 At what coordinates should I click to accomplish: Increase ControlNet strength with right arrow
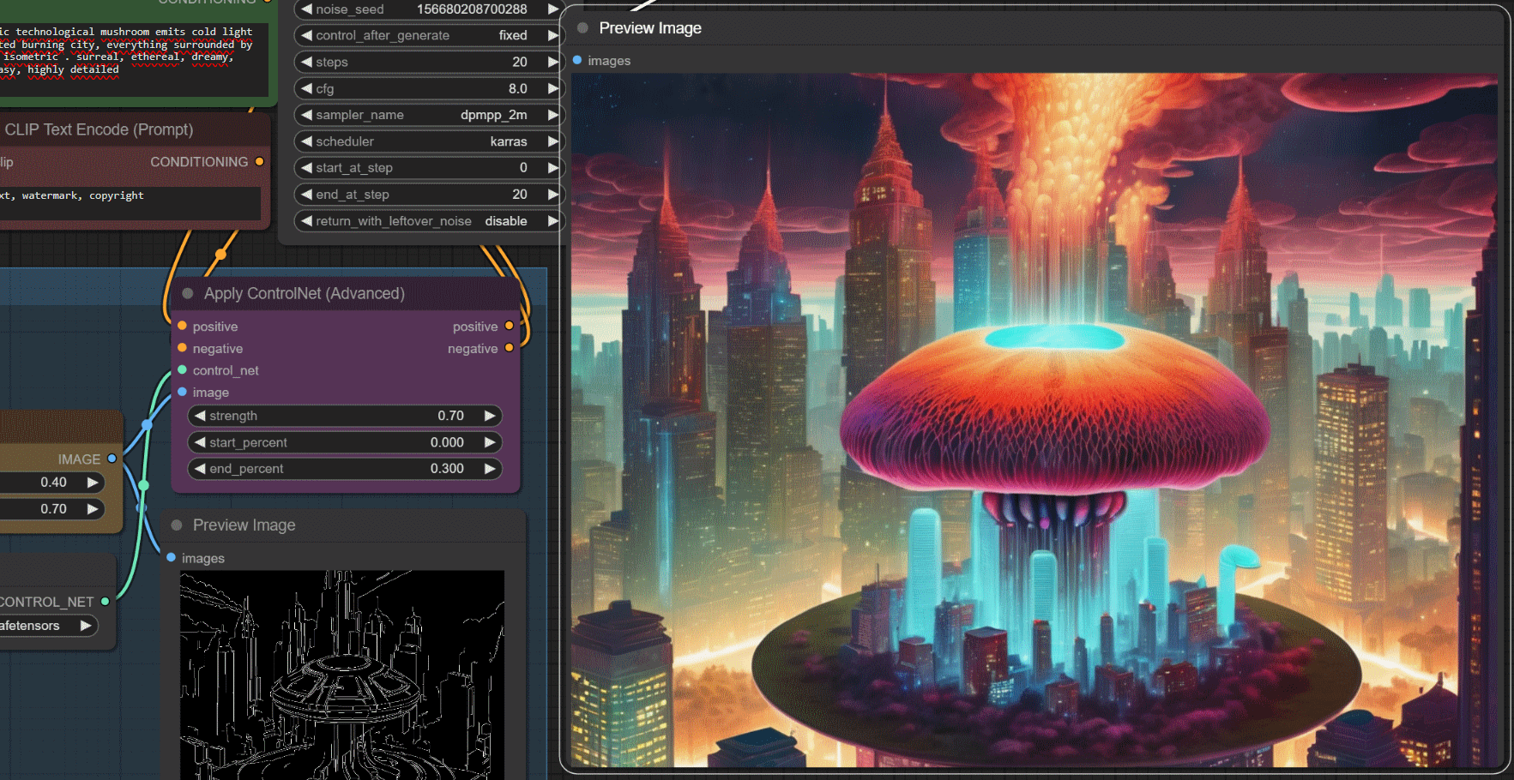coord(490,416)
